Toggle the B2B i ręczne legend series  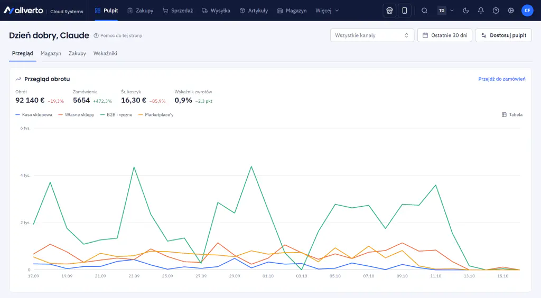(x=116, y=115)
